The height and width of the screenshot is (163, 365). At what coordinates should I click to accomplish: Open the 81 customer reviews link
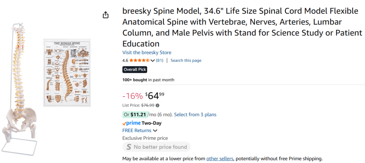[x=160, y=60]
